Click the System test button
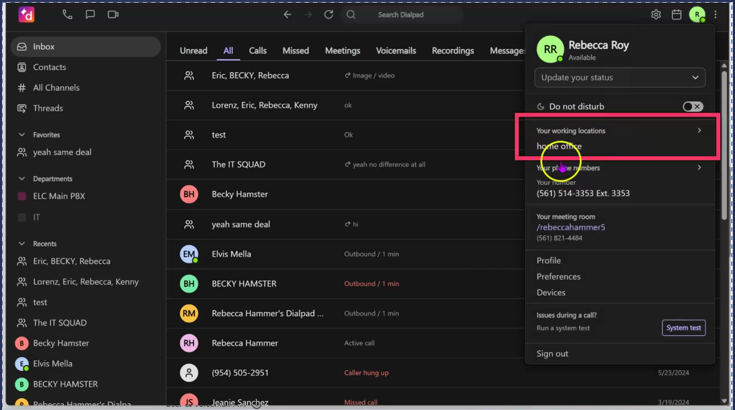Viewport: 735px width, 410px height. [684, 328]
